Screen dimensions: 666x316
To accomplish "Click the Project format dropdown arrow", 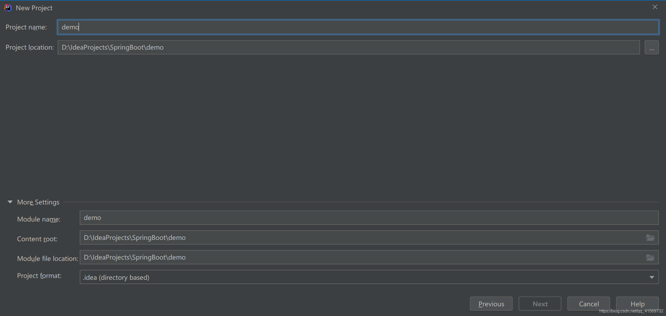I will tap(652, 277).
